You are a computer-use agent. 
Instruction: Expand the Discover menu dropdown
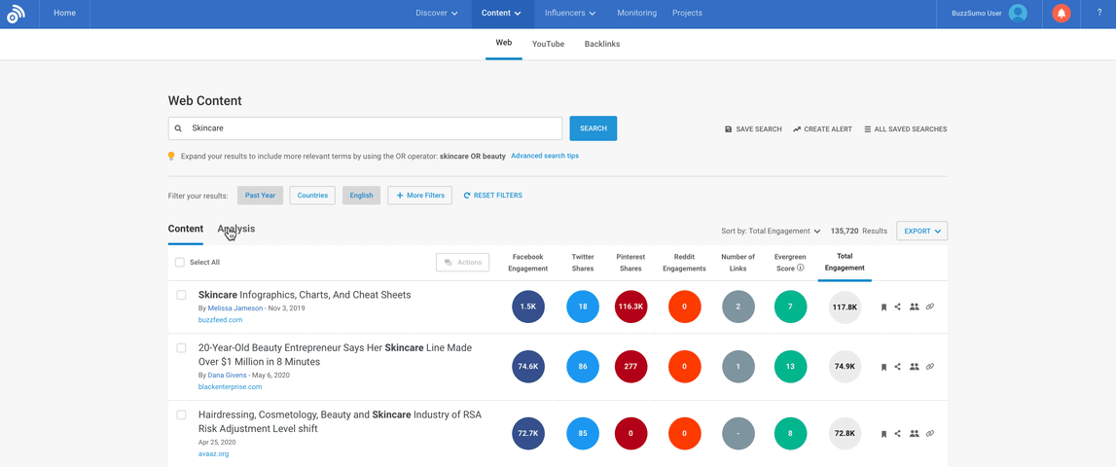[436, 14]
